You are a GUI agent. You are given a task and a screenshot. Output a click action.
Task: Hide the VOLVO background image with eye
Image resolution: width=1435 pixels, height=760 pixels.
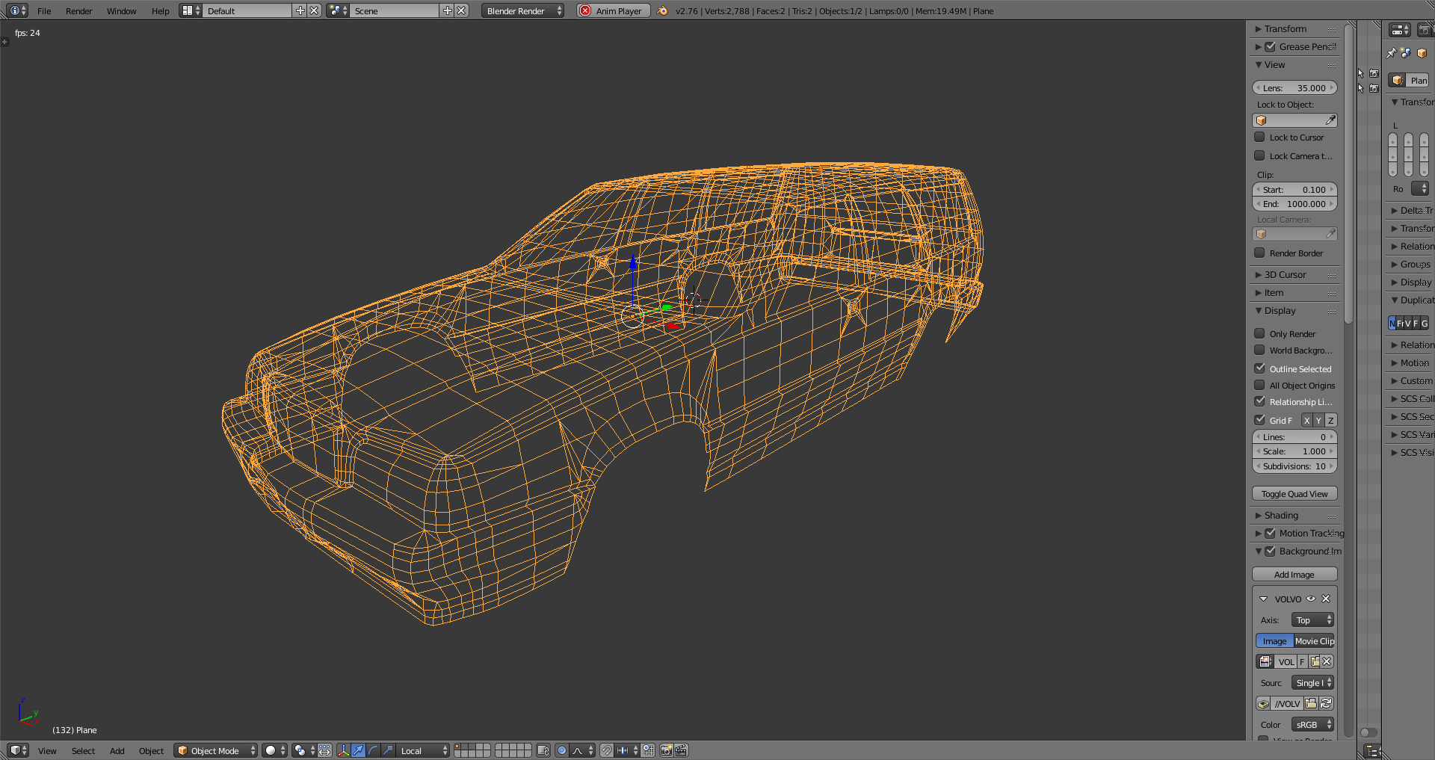(x=1311, y=599)
